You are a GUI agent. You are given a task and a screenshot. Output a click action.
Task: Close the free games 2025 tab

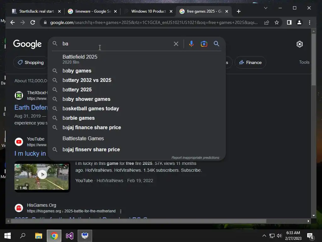[227, 11]
